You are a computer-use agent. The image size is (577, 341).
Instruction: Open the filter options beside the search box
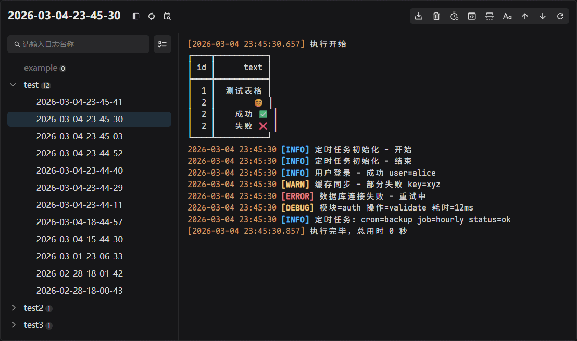click(x=162, y=44)
